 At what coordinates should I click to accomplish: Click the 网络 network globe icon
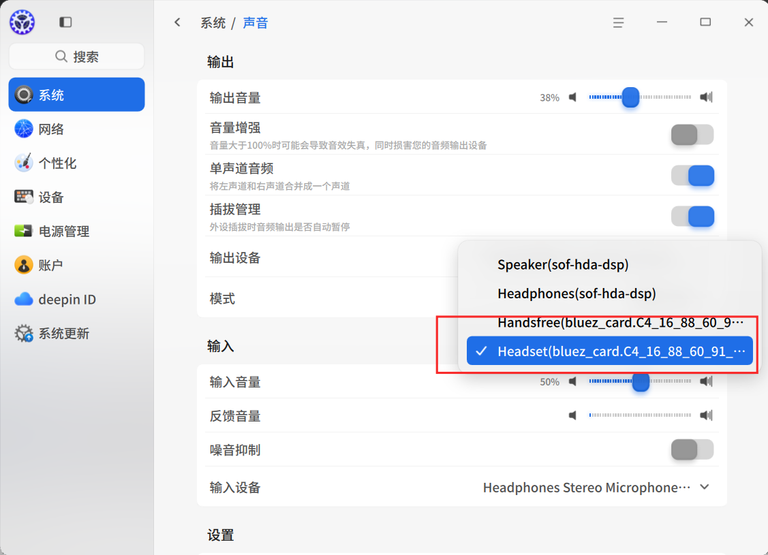[x=23, y=129]
